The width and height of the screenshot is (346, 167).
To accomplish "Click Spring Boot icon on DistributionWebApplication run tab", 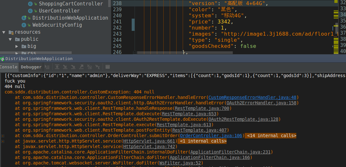I will 2,58.
